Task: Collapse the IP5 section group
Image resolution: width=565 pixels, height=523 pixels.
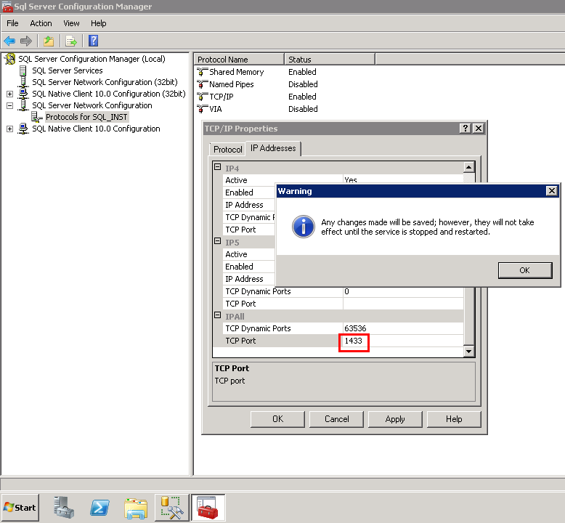Action: pos(216,242)
